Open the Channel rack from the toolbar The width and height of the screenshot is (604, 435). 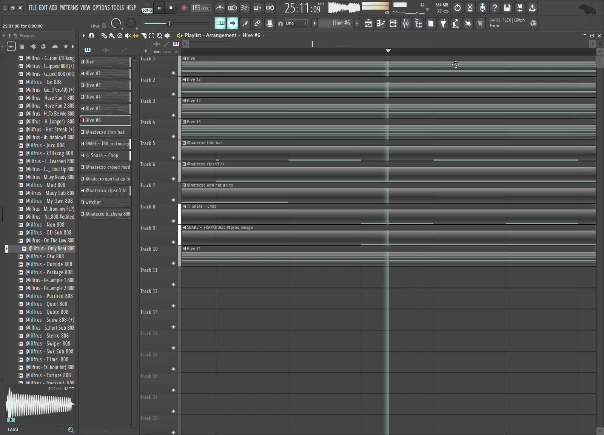click(x=393, y=23)
